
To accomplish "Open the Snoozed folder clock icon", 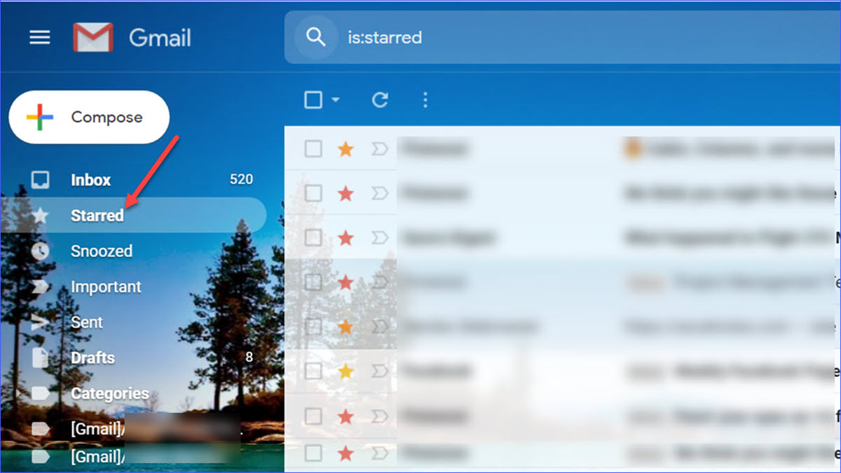I will click(42, 250).
